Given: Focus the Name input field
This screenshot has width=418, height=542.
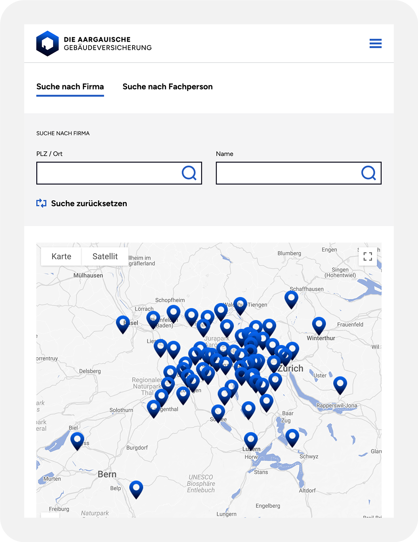Looking at the screenshot, I should pos(287,173).
